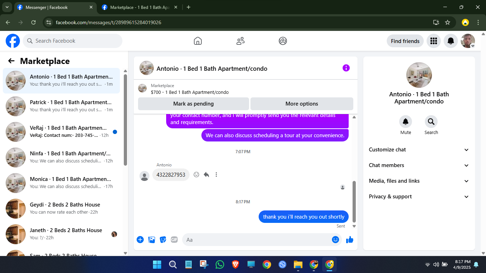This screenshot has width=486, height=273.
Task: View site information icon in address bar
Action: (x=49, y=22)
